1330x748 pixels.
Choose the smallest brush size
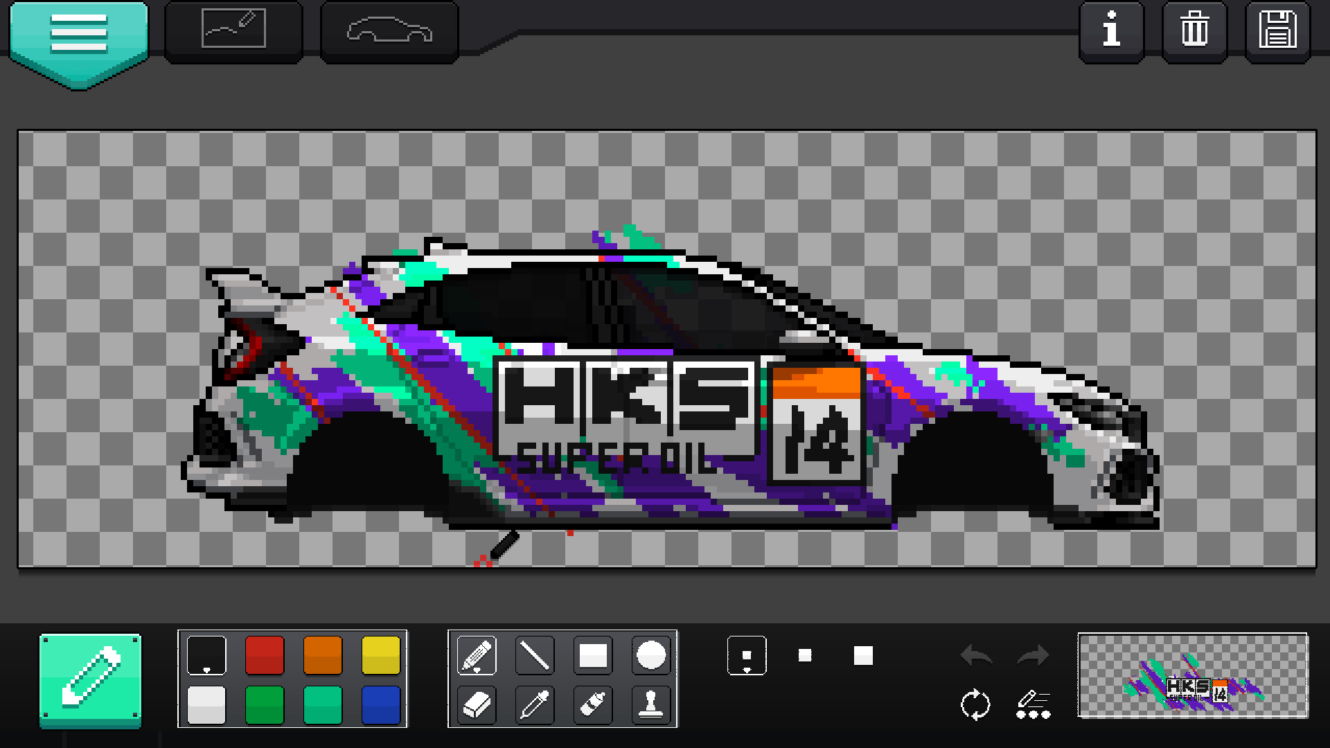pyautogui.click(x=747, y=655)
